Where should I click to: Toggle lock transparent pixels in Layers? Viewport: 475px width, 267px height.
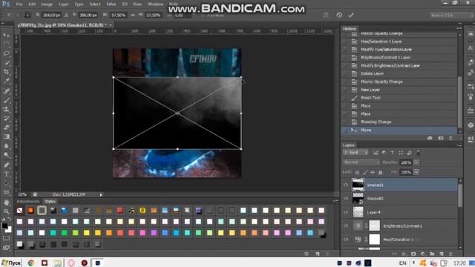[357, 172]
